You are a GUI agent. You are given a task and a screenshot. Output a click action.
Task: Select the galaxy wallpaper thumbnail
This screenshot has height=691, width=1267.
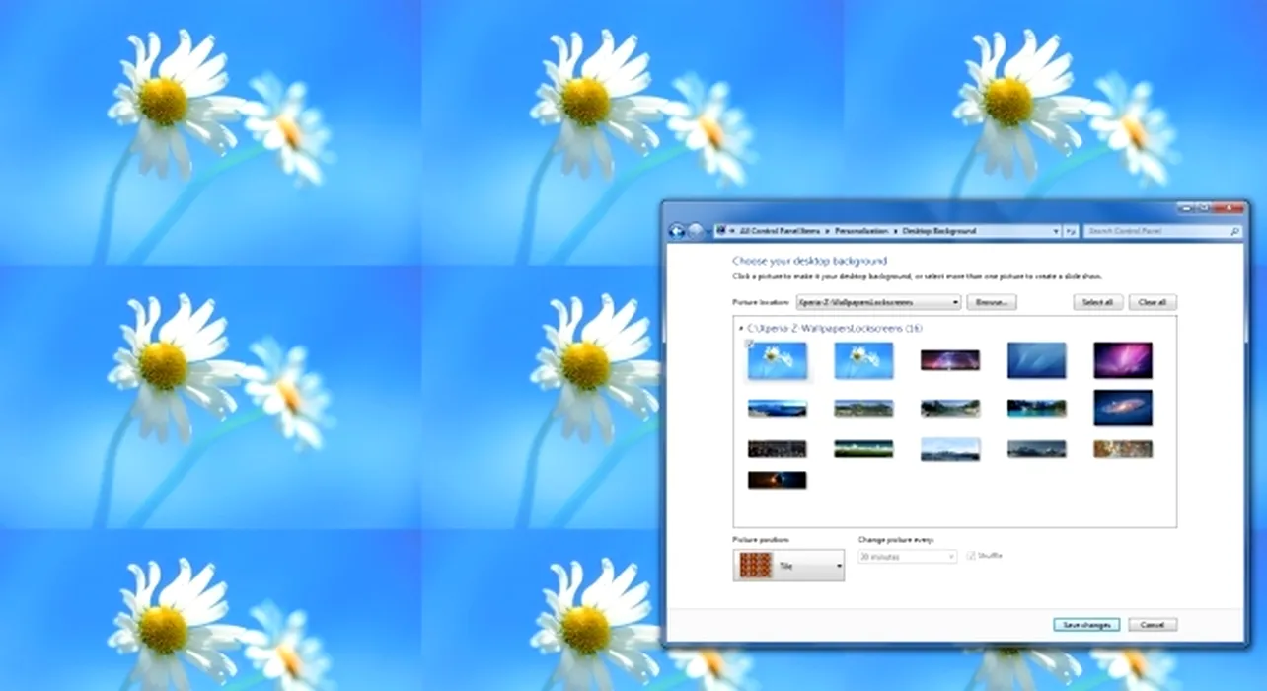click(1122, 408)
